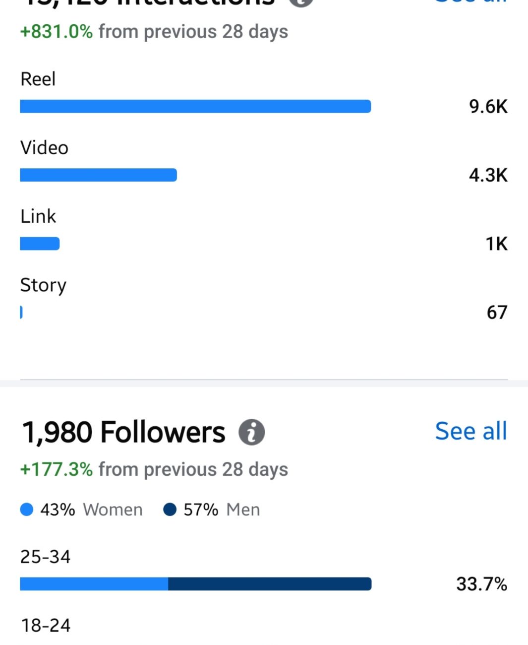Click the Story content type label
This screenshot has width=528, height=645.
[x=43, y=285]
